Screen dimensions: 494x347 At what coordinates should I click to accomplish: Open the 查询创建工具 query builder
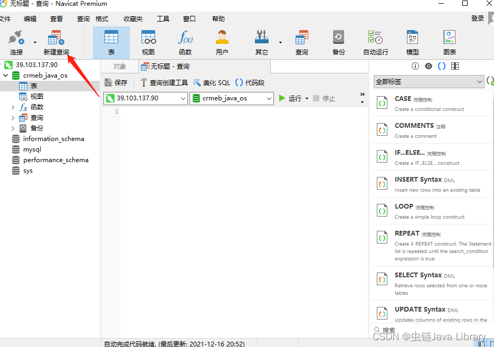coord(164,82)
